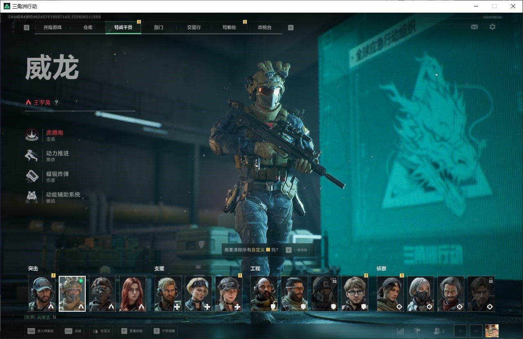Click the world chat message 风寄言
The width and height of the screenshot is (523, 339).
(40, 317)
